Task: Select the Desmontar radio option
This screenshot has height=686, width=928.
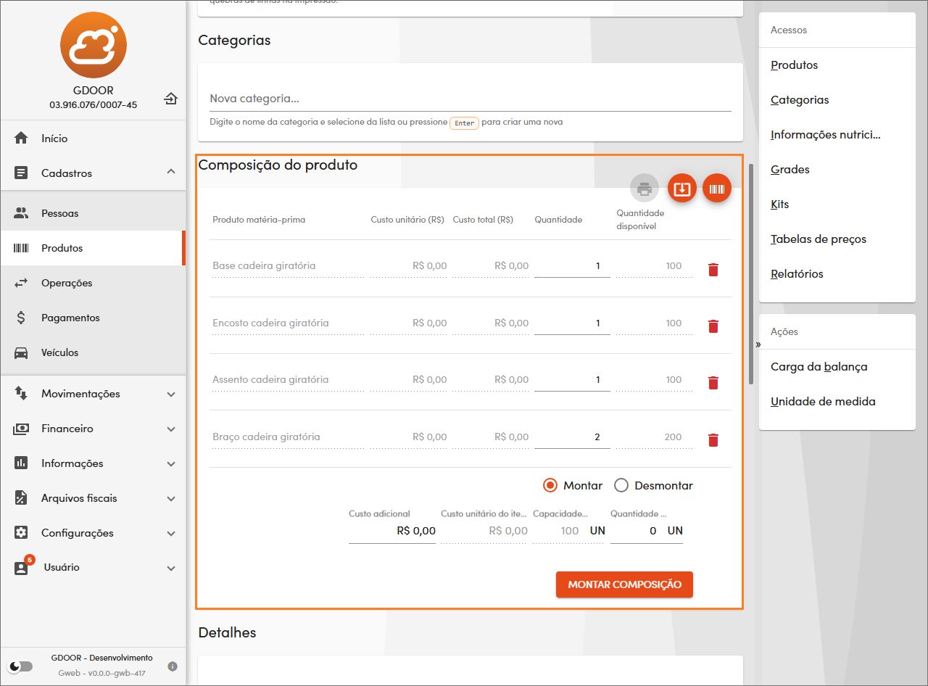Action: tap(621, 486)
